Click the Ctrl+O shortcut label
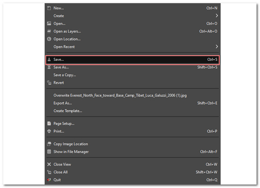 point(212,23)
